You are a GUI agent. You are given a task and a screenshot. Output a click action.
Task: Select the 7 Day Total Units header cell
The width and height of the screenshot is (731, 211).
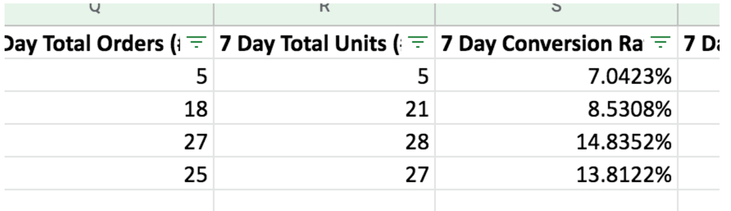(x=324, y=42)
